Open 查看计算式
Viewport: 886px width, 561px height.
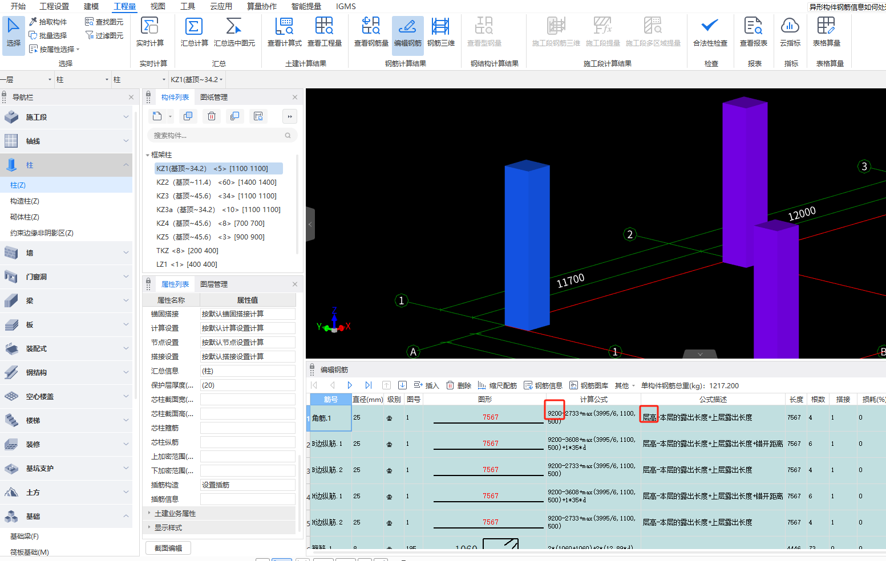pos(284,32)
